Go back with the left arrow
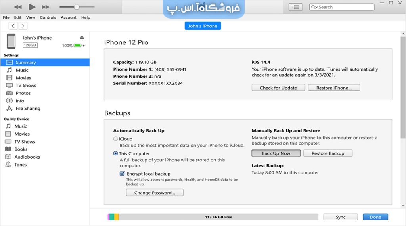Image resolution: width=406 pixels, height=226 pixels. coord(13,26)
